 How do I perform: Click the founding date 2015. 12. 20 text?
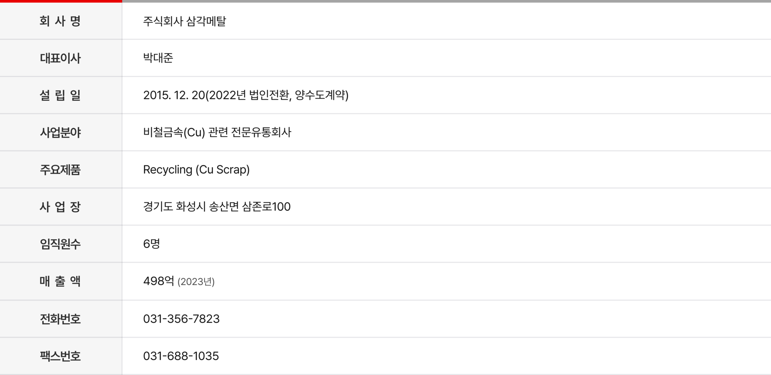174,95
